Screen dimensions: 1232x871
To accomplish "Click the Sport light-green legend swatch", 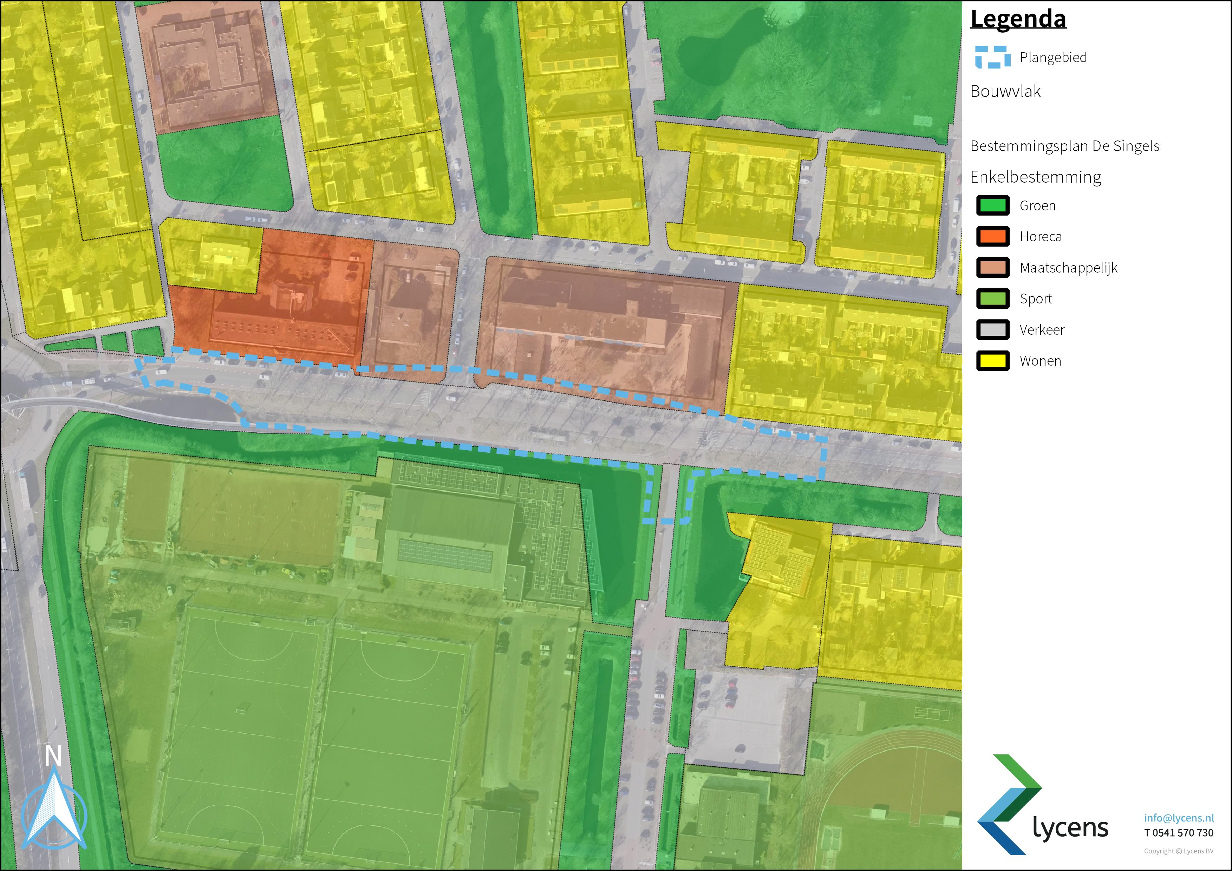I will coord(993,299).
